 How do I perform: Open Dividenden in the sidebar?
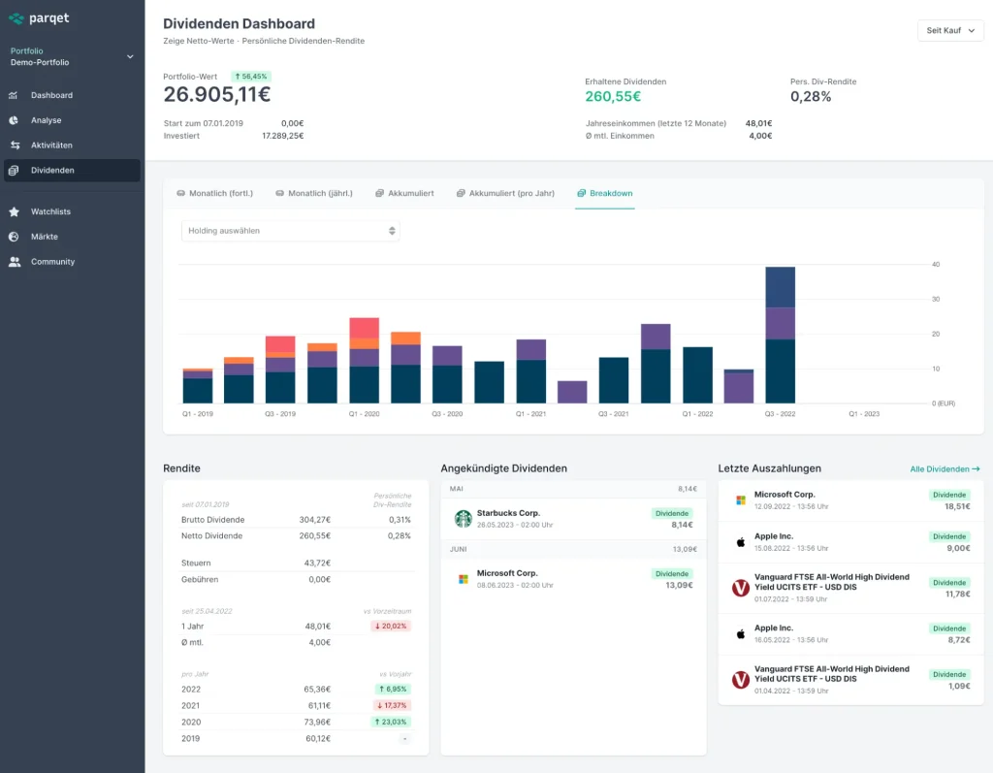(52, 171)
